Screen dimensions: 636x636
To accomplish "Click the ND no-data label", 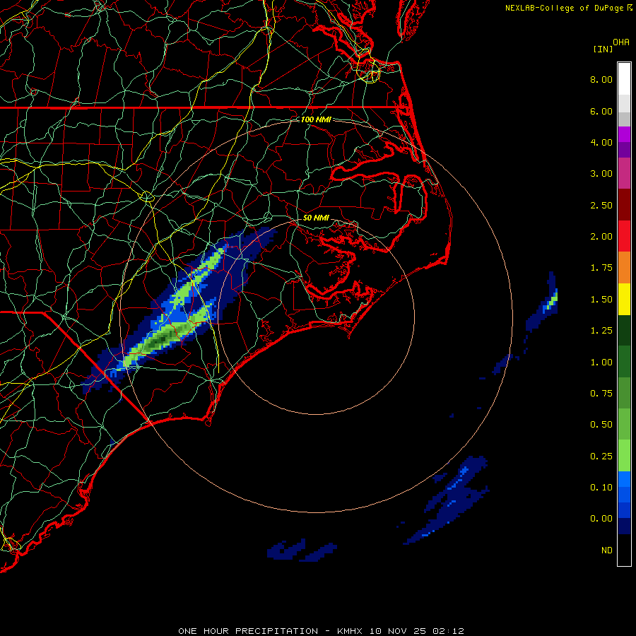I will 607,550.
